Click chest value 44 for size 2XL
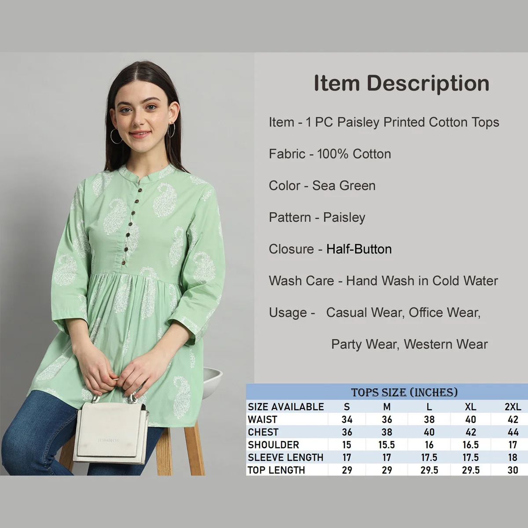 pyautogui.click(x=513, y=432)
